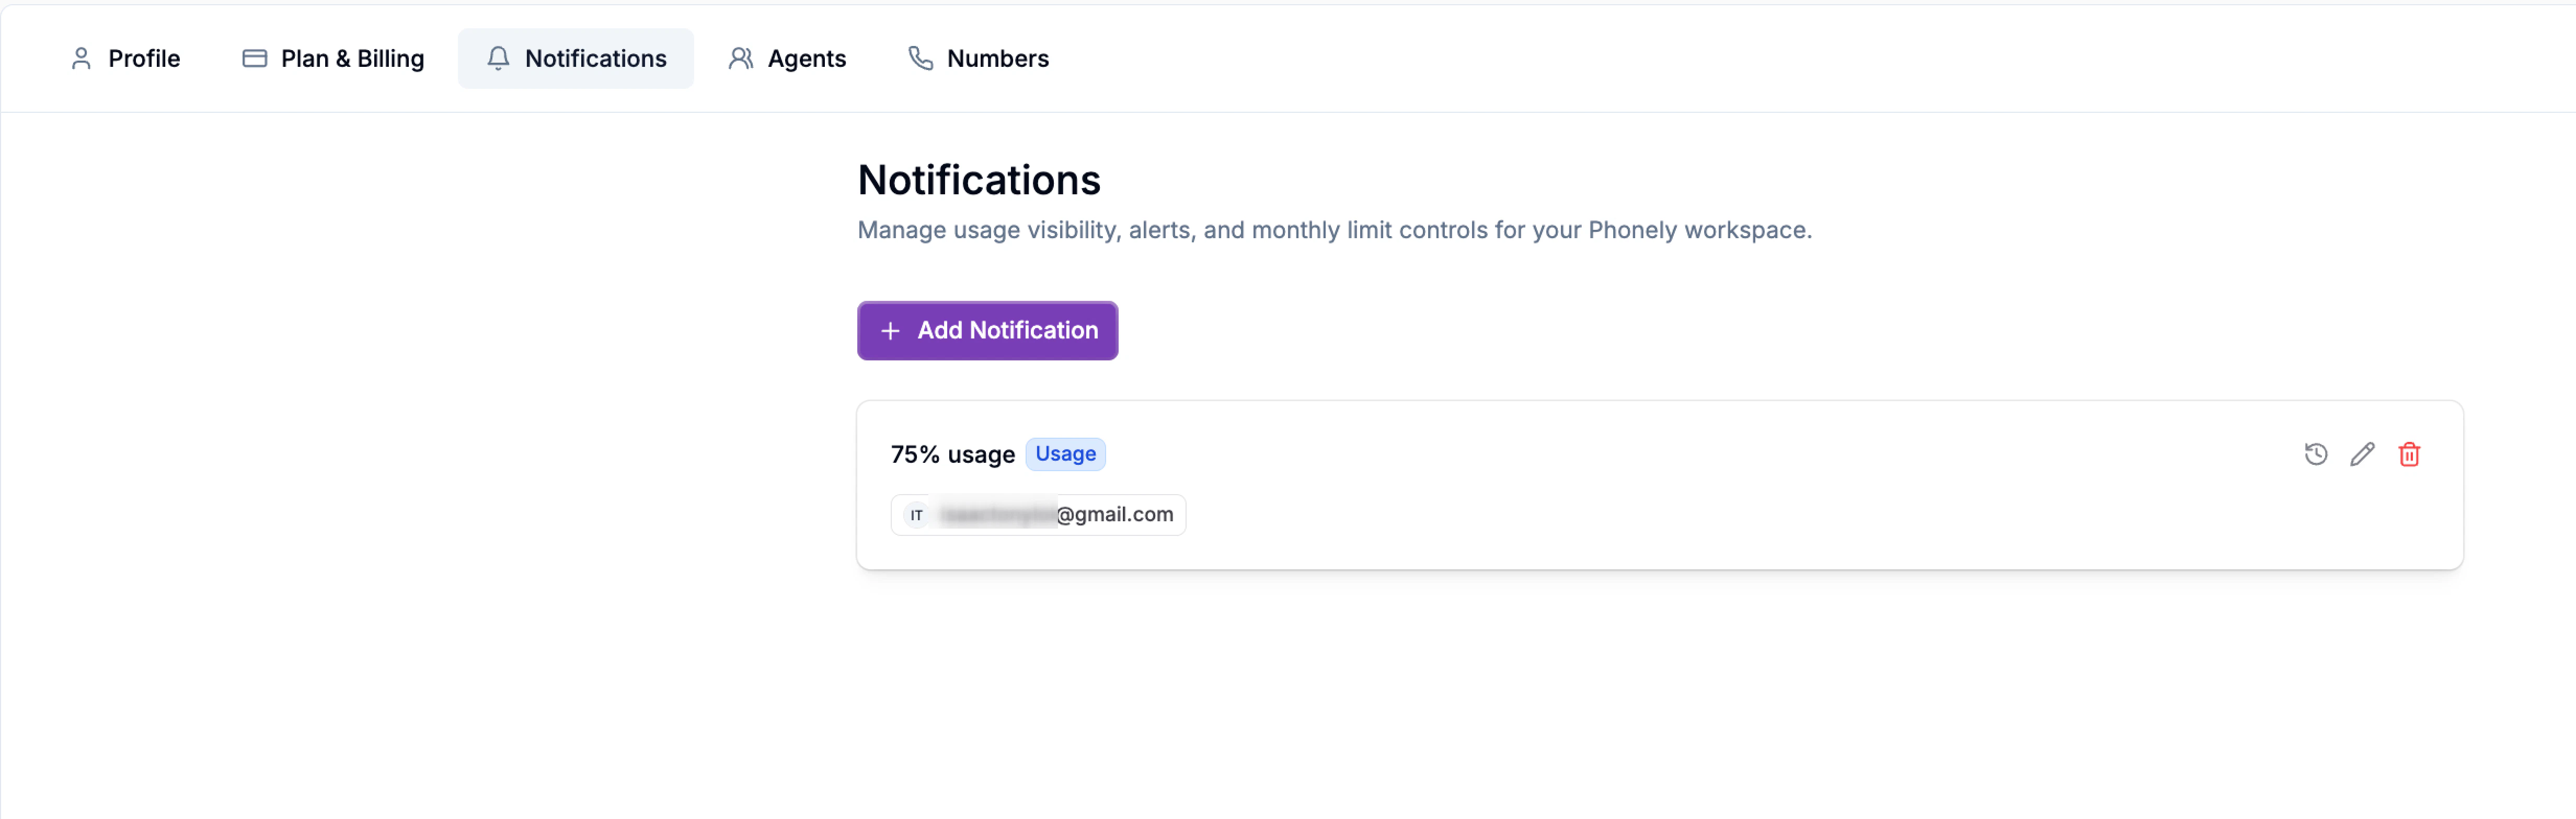Click the person icon on the Profile tab

[82, 58]
